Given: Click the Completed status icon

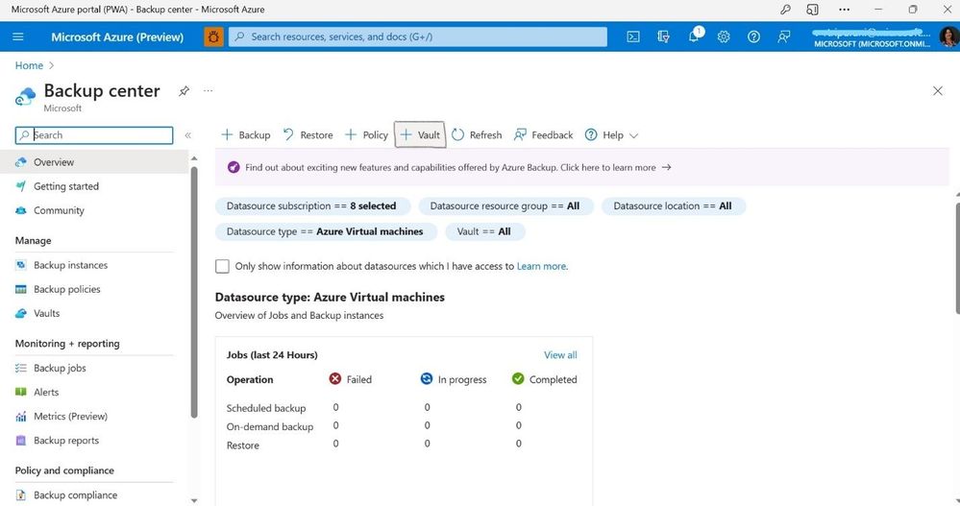Looking at the screenshot, I should (518, 378).
